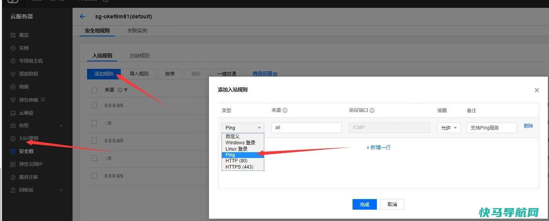The image size is (549, 221).
Task: Select HTTP (80) from type list
Action: click(243, 161)
